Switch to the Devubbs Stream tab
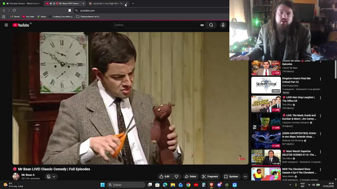Image resolution: width=337 pixels, height=189 pixels. (22, 3)
